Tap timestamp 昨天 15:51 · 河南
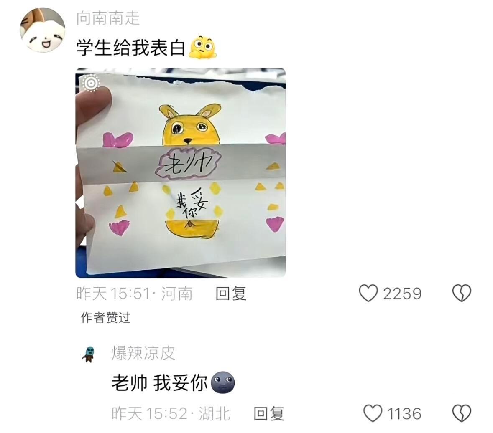 pos(134,294)
